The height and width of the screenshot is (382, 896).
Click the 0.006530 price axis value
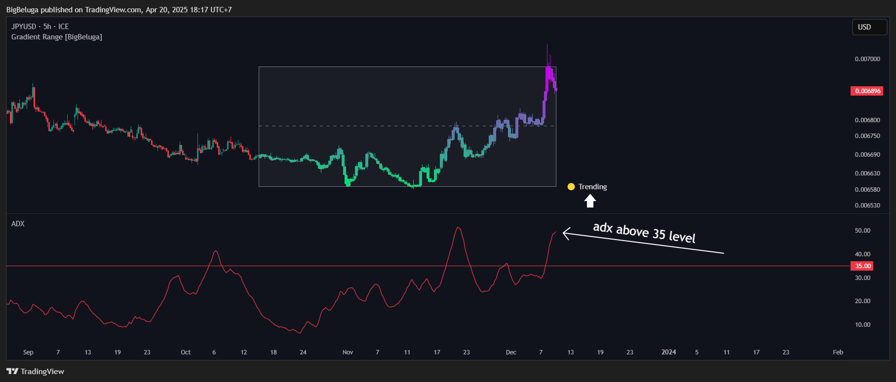(867, 206)
